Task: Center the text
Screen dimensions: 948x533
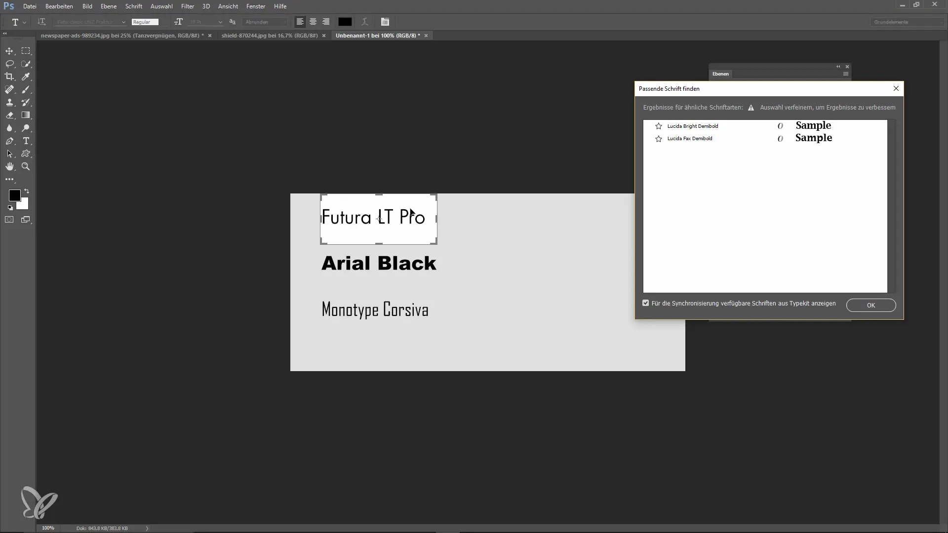Action: (x=313, y=22)
